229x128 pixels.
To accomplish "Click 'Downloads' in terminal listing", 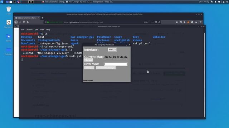I will click(28, 43).
